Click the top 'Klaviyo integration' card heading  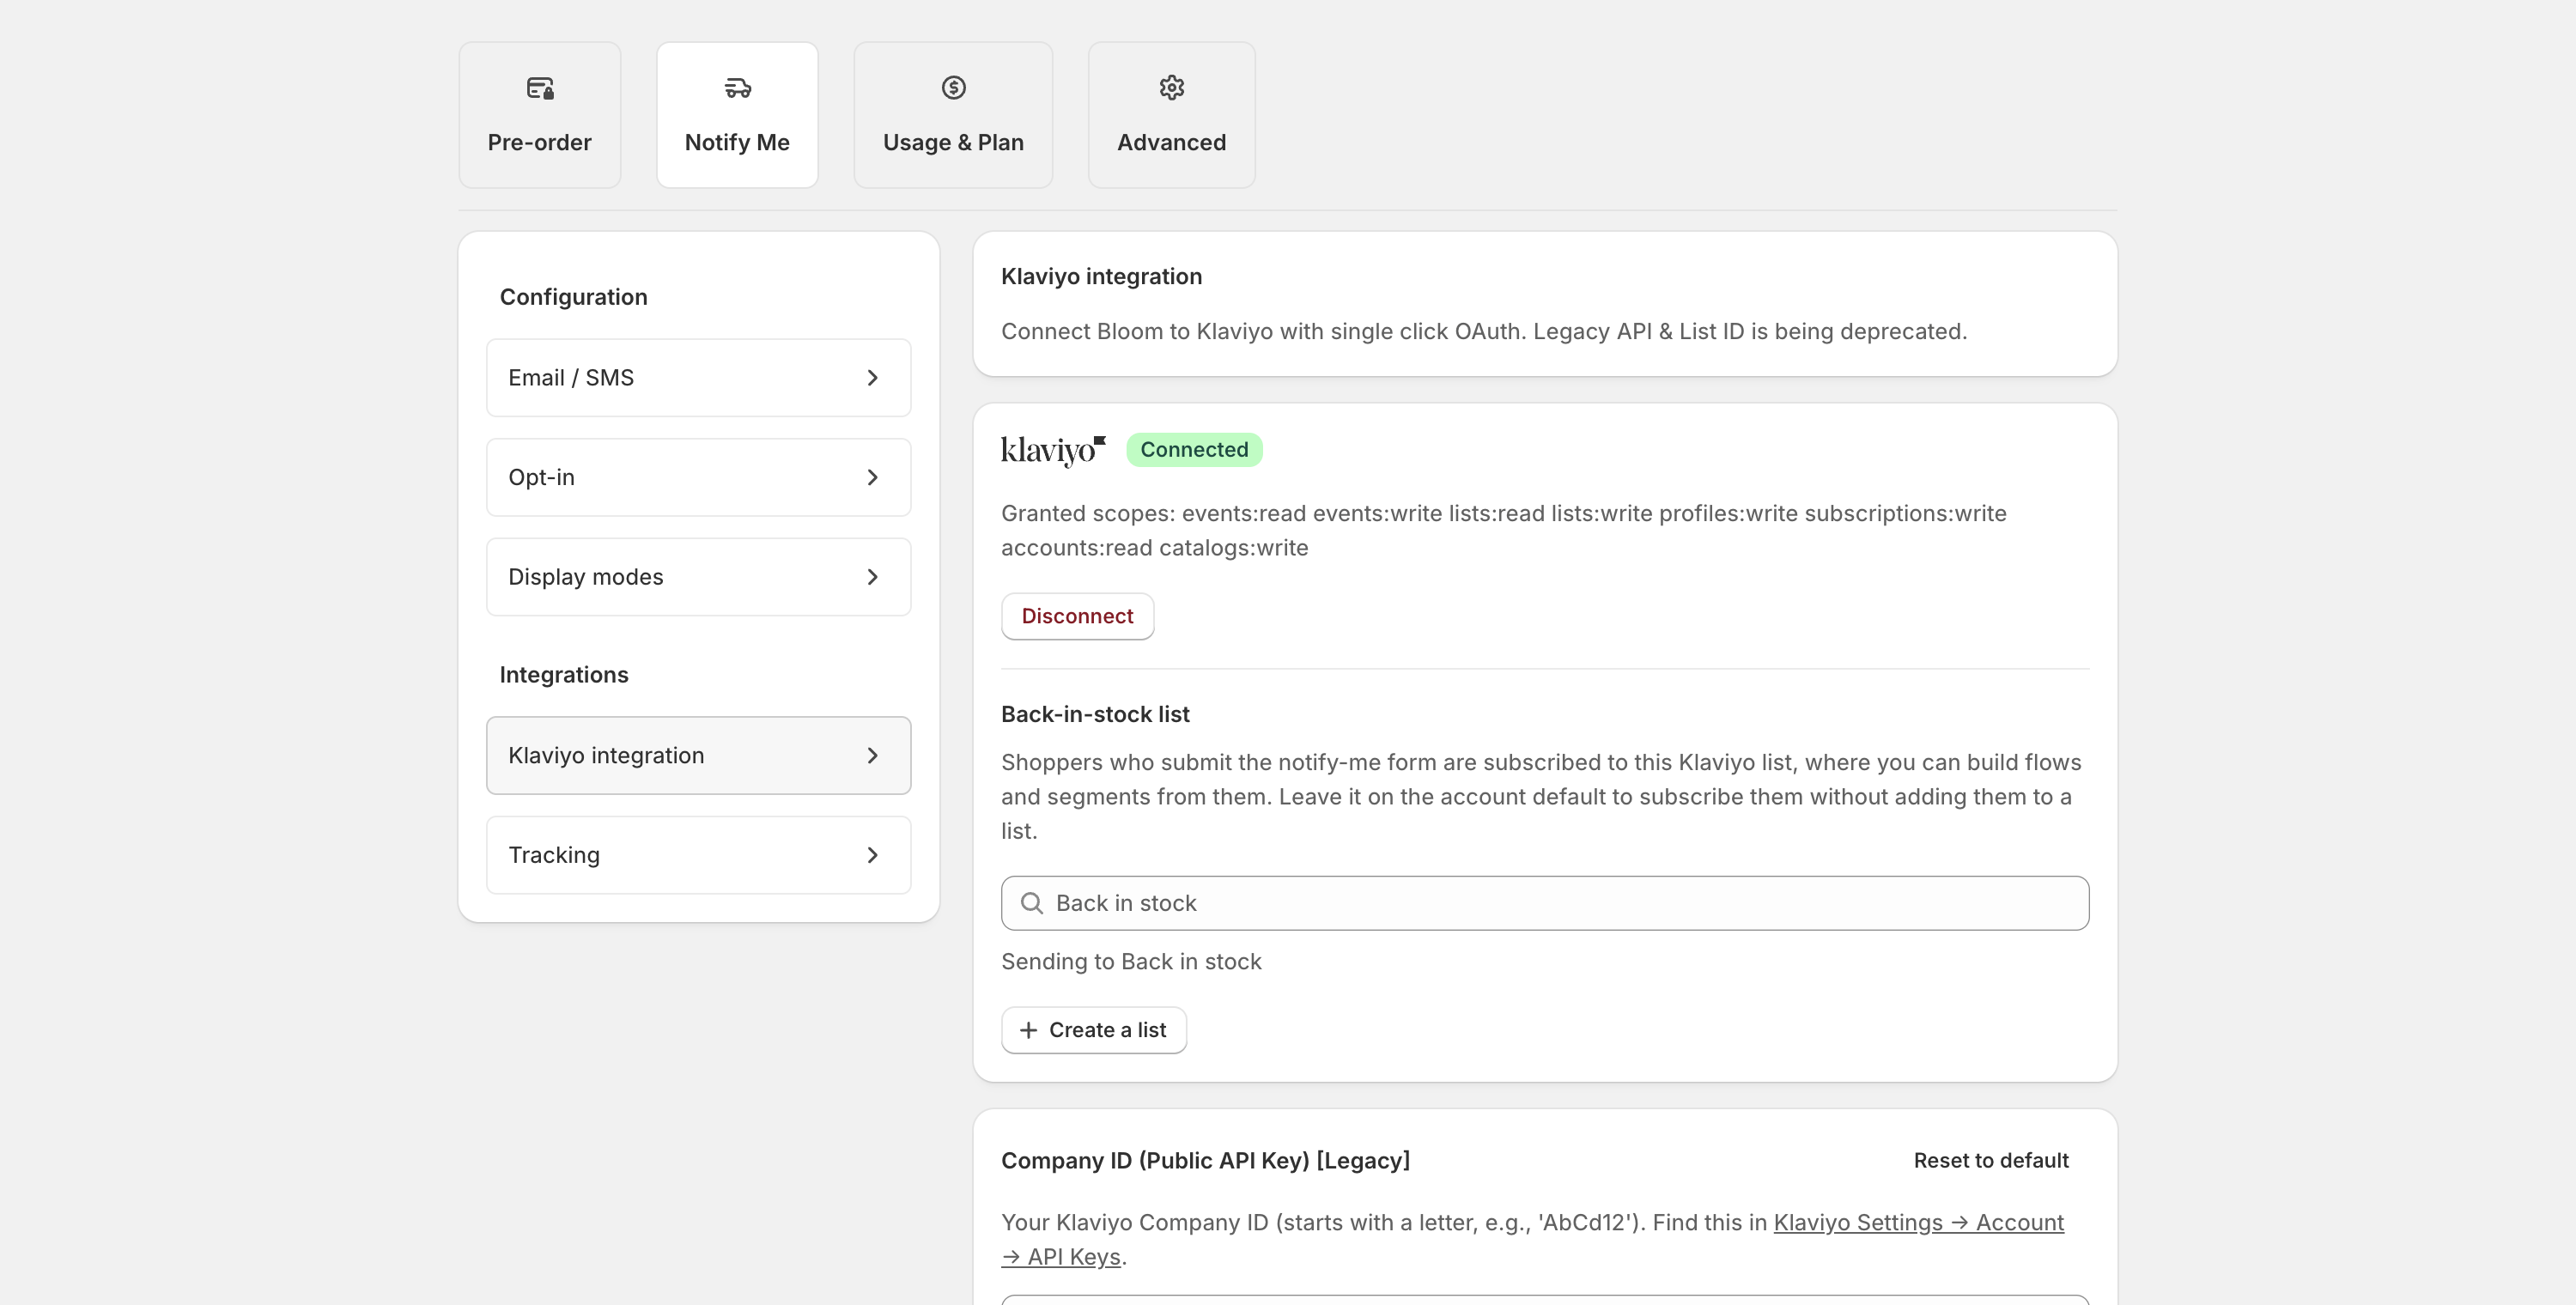(x=1102, y=277)
